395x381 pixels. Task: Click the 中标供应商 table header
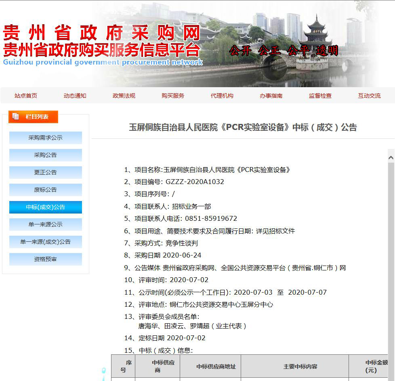pos(158,366)
